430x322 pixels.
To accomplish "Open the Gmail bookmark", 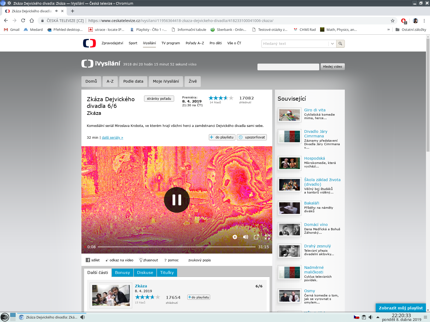I will [12, 30].
